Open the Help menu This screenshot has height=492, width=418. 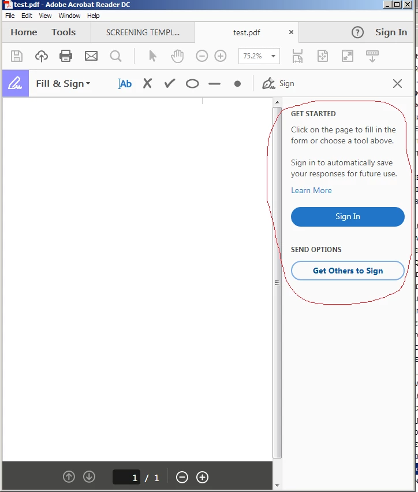point(94,16)
